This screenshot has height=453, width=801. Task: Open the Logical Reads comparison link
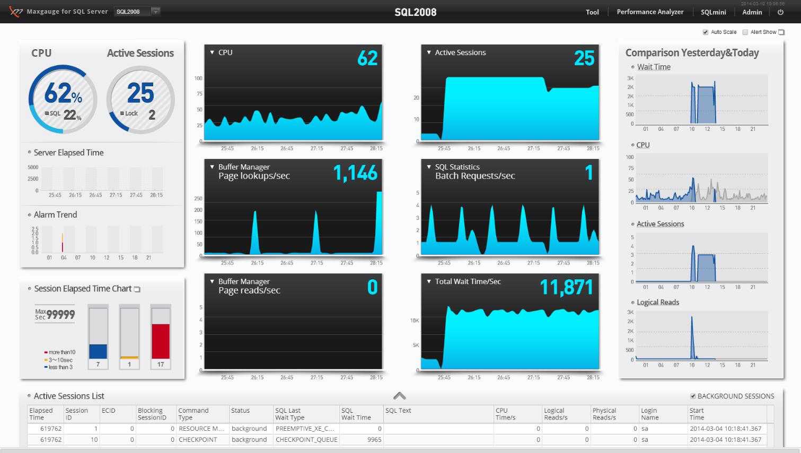click(658, 302)
